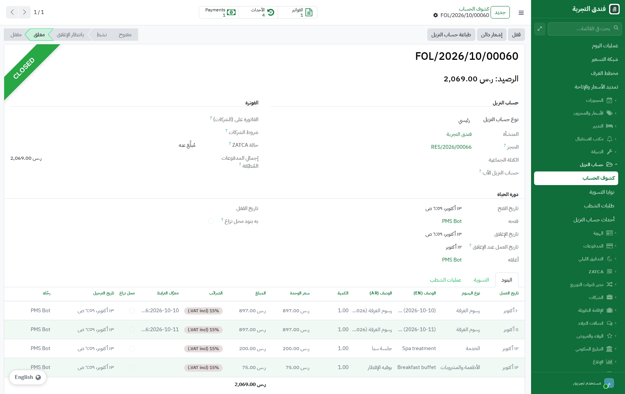Click the English language switcher

point(28,377)
